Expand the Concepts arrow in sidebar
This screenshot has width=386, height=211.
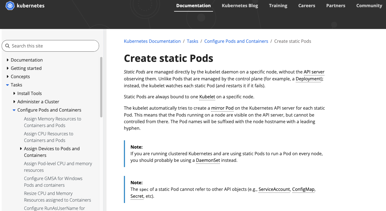[x=8, y=77]
